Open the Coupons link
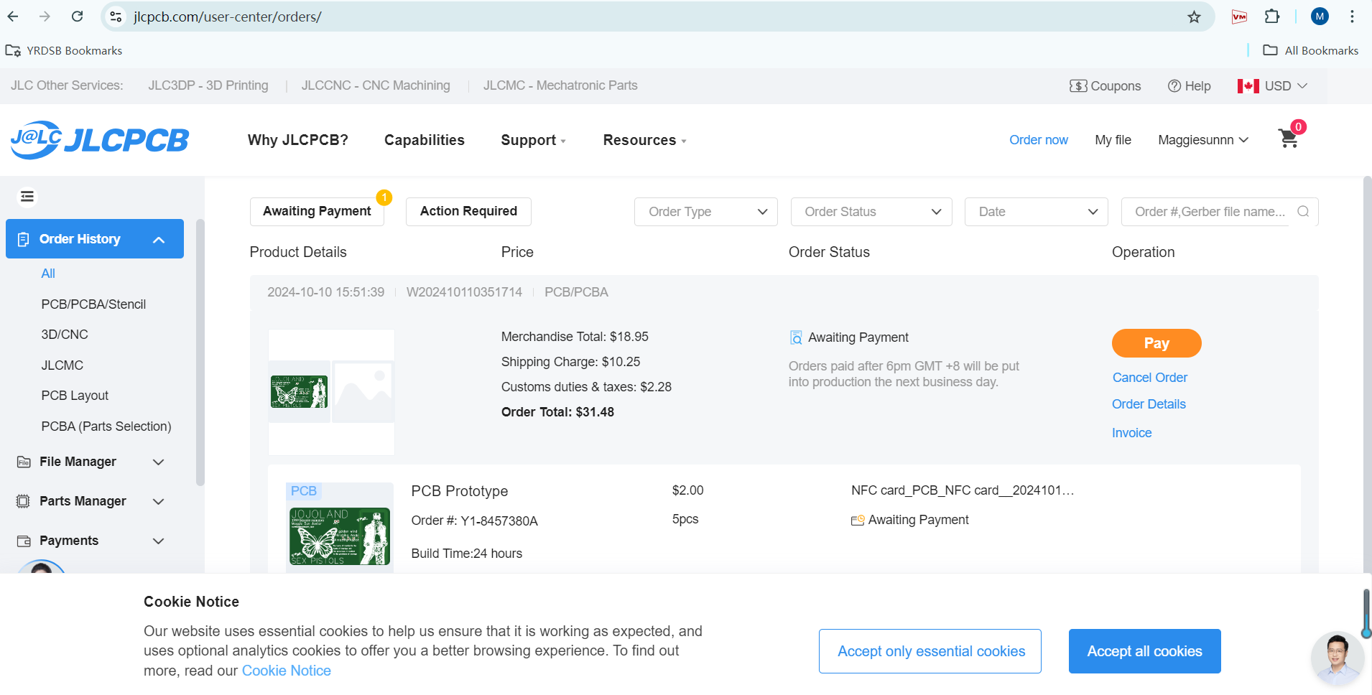Viewport: 1372px width, 695px height. 1105,86
